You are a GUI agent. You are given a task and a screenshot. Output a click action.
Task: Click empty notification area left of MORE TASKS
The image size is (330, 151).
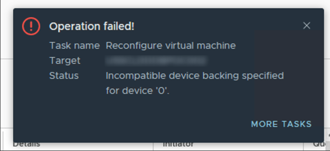pyautogui.click(x=129, y=124)
